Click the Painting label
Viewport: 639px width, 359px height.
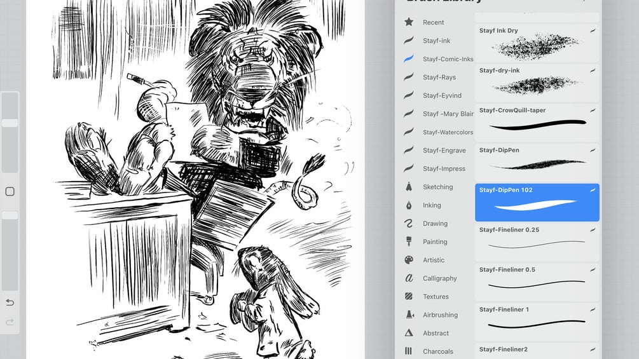click(435, 242)
